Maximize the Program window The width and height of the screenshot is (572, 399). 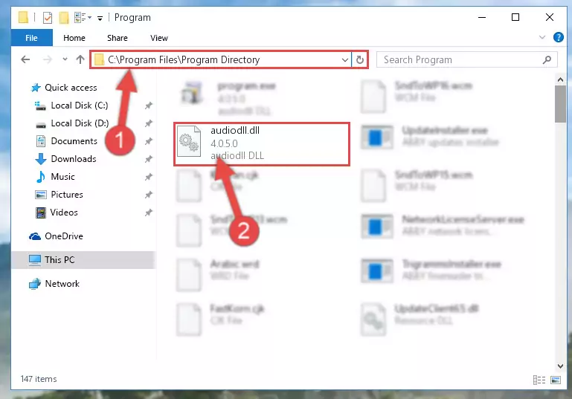(515, 17)
